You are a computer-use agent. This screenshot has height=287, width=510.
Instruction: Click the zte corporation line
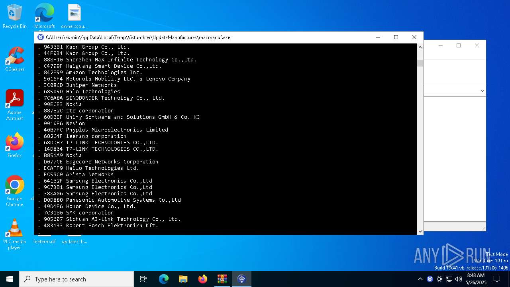76,111
